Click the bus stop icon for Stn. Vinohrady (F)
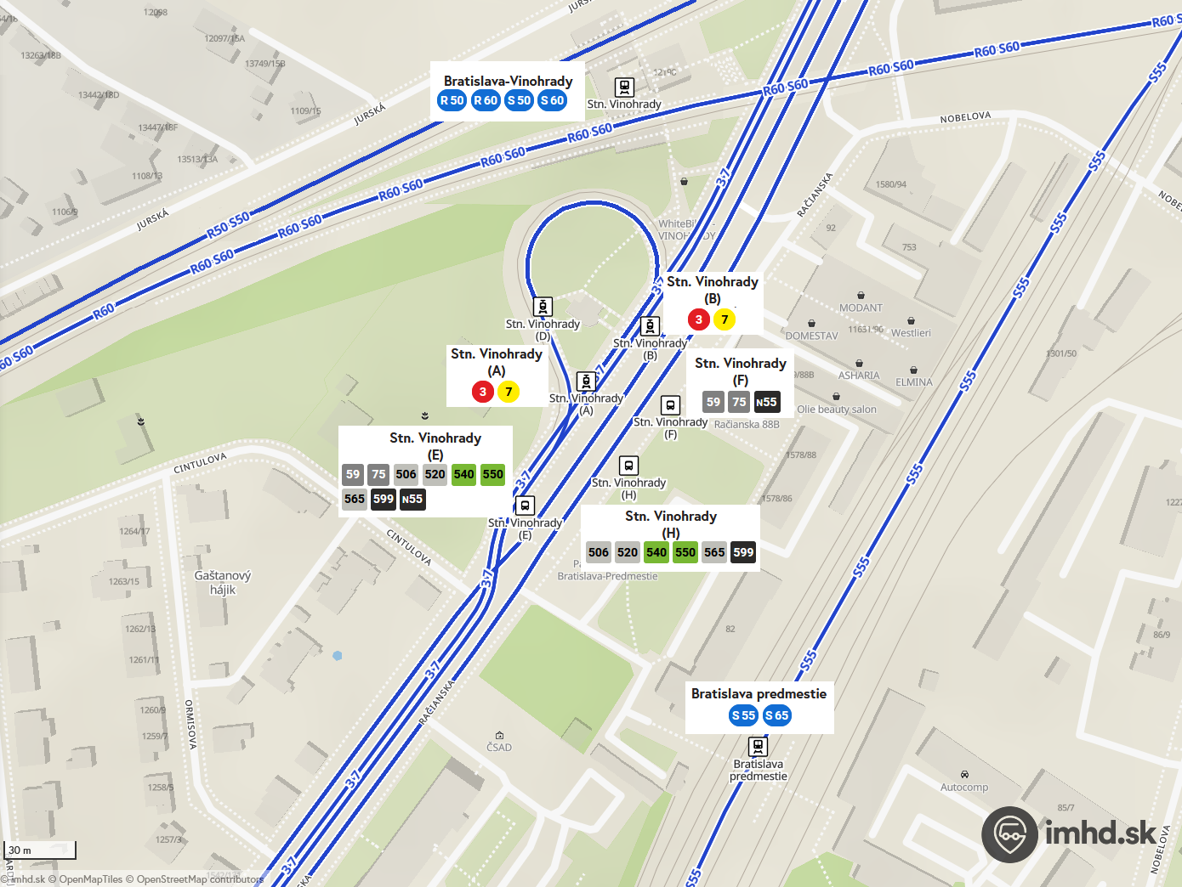 pyautogui.click(x=671, y=405)
